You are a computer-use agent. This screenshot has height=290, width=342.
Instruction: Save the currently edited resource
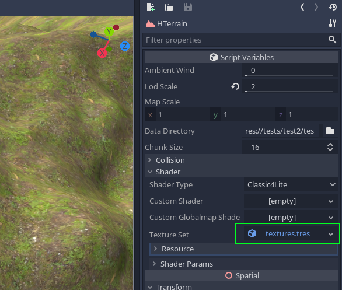click(188, 7)
